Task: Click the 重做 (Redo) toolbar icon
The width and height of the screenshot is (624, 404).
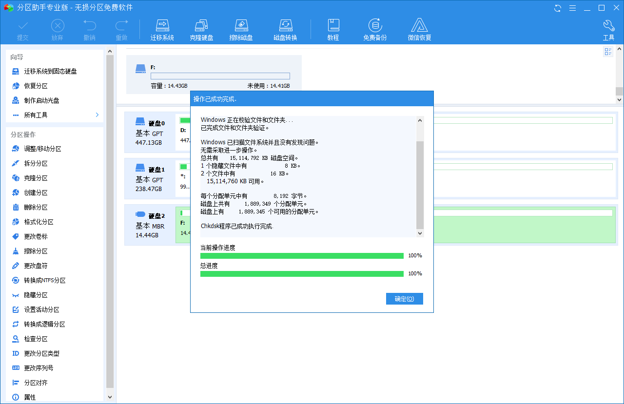Action: 121,30
